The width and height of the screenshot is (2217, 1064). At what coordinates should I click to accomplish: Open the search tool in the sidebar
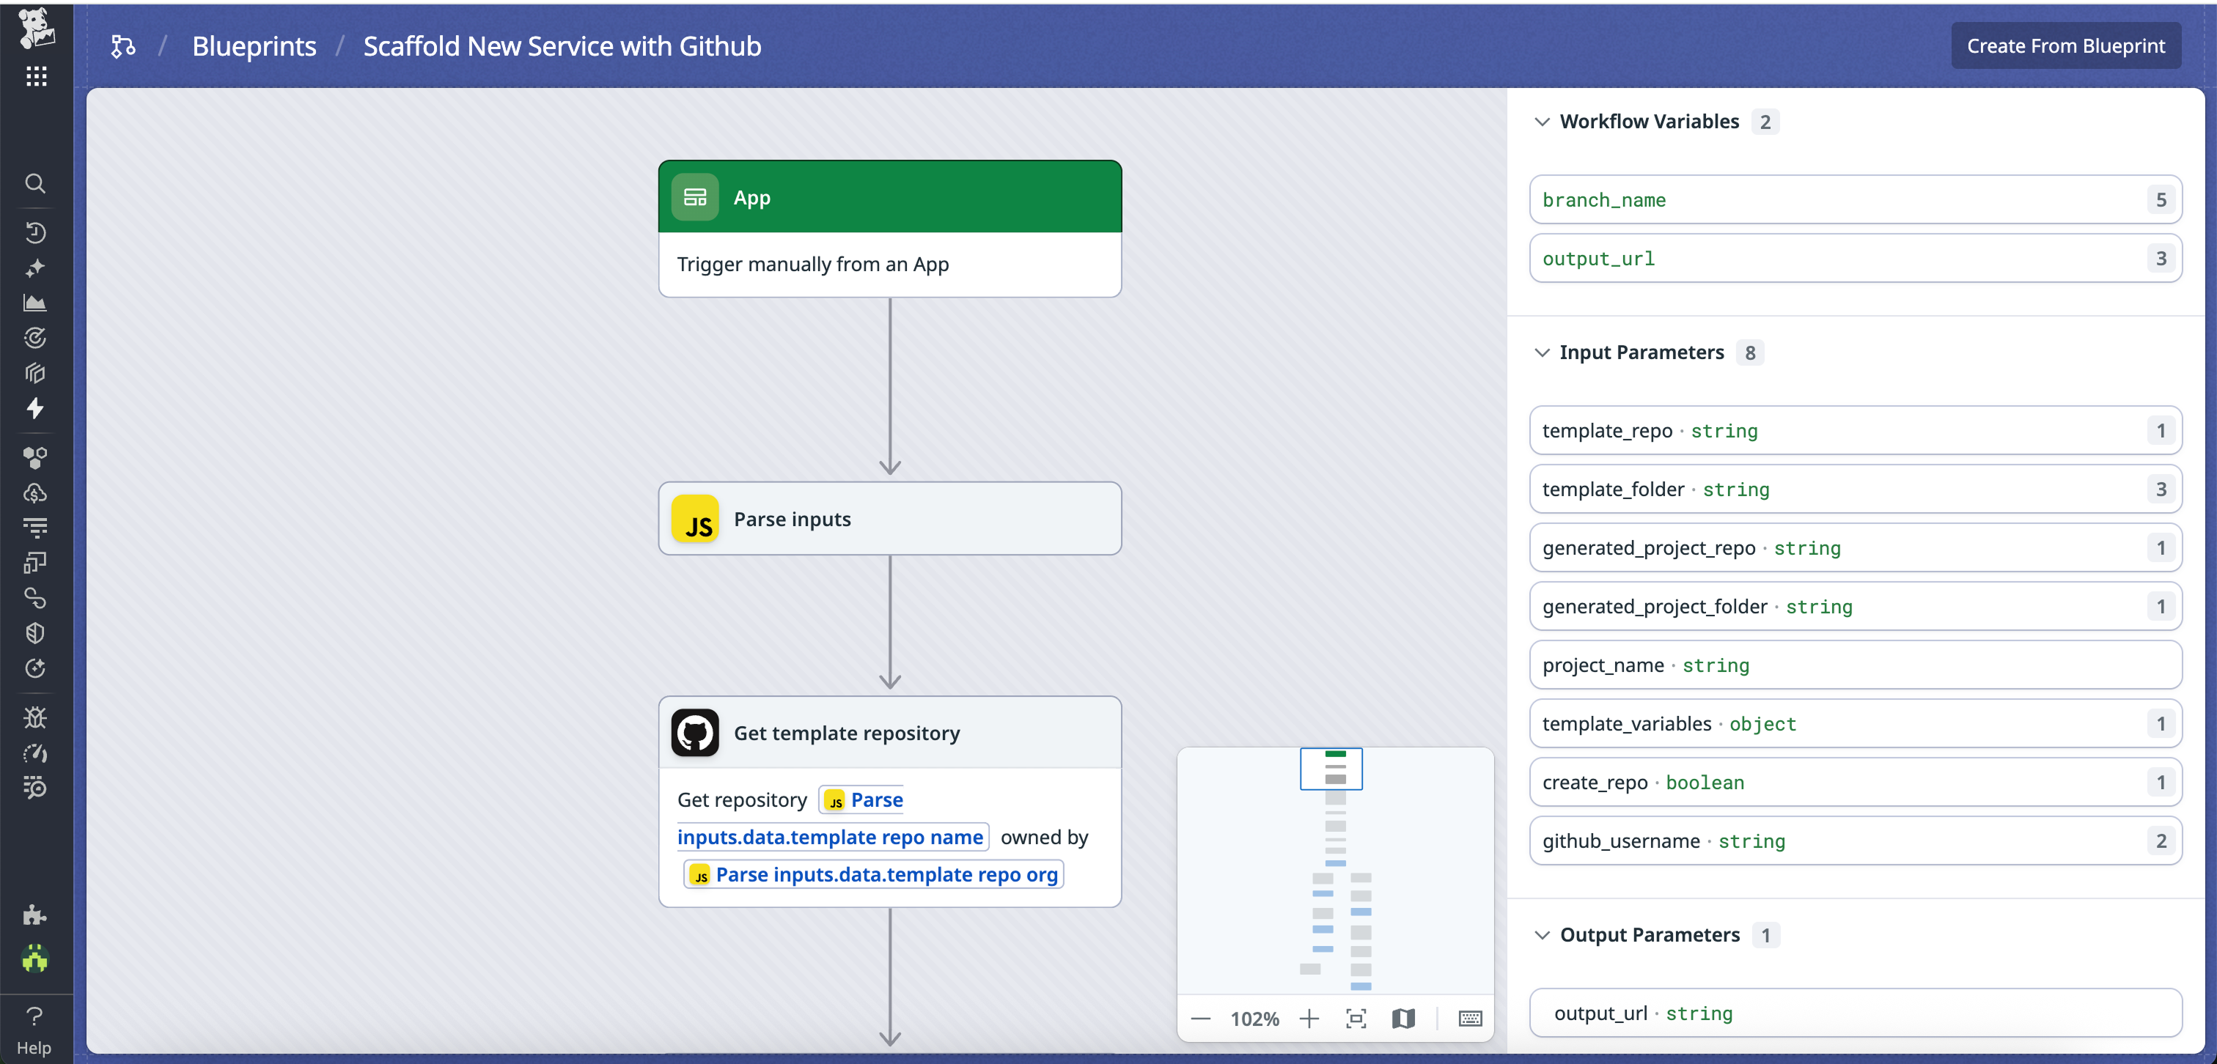(x=35, y=183)
